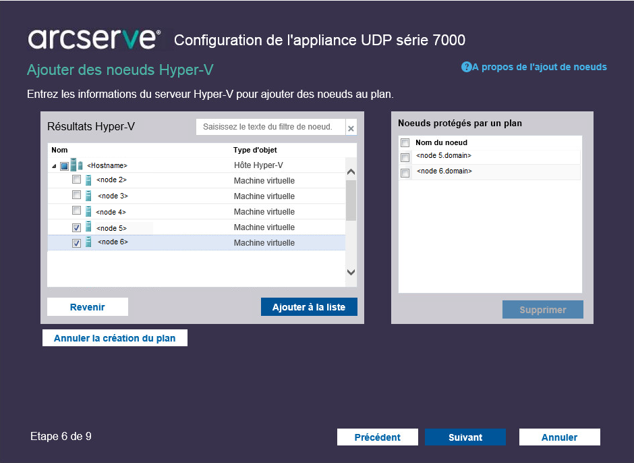Image resolution: width=634 pixels, height=463 pixels.
Task: Click the Hôte Hyper-V type cell
Action: 258,165
